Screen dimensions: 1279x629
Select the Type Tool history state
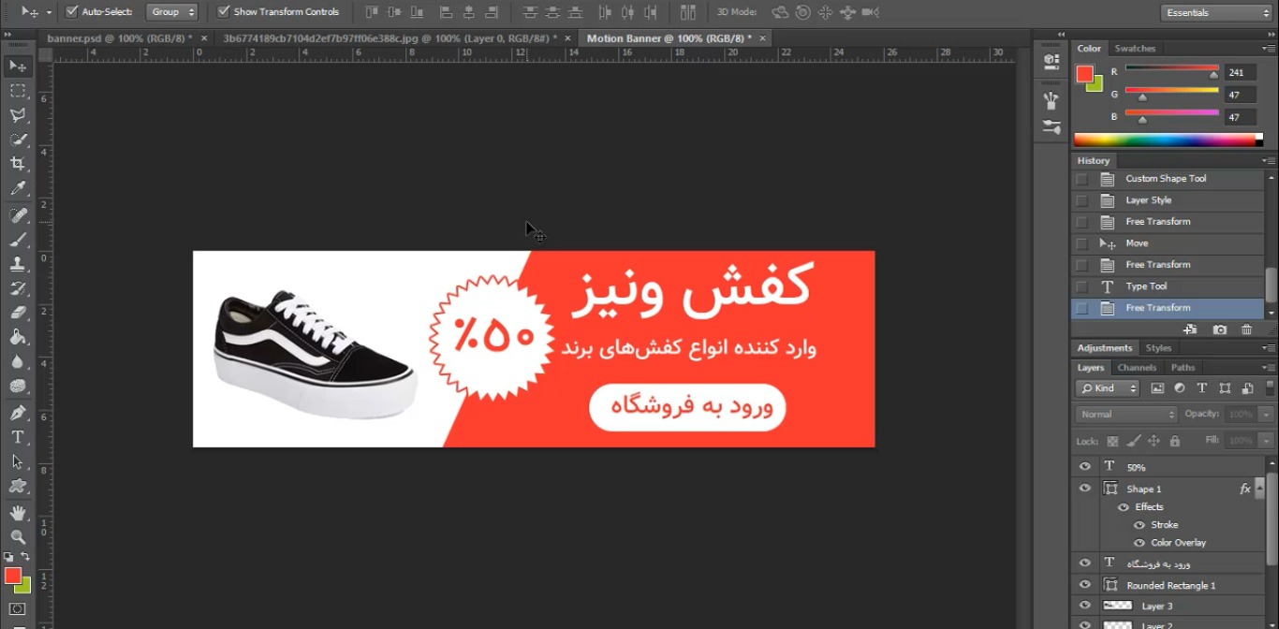pos(1168,286)
